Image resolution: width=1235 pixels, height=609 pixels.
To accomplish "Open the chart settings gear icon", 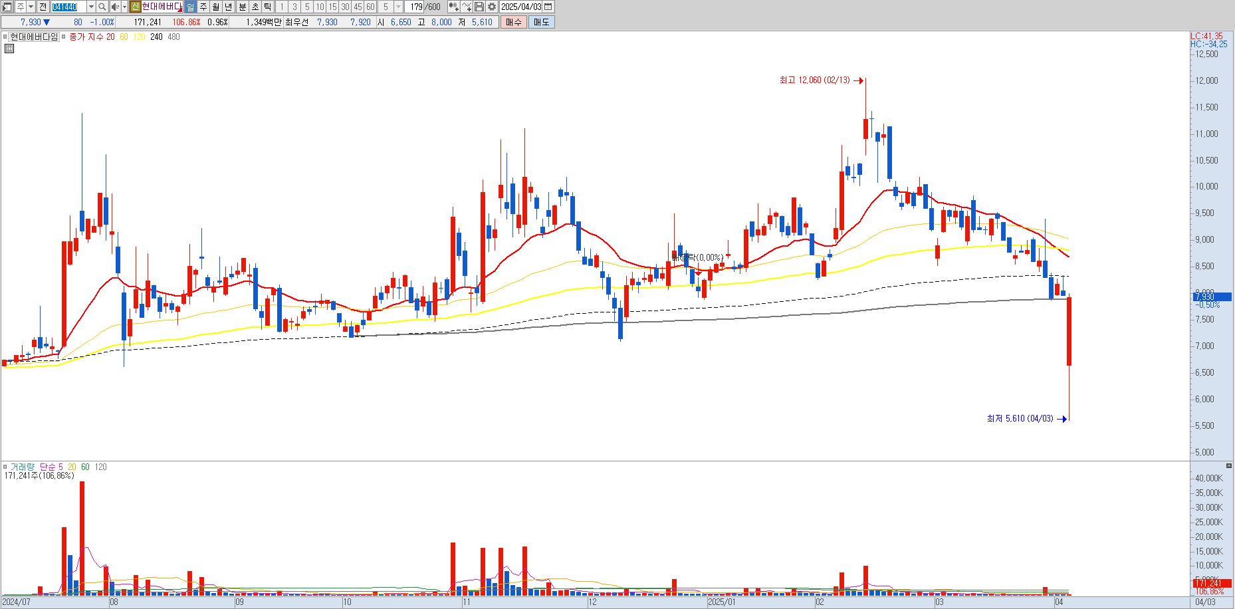I will pyautogui.click(x=492, y=7).
